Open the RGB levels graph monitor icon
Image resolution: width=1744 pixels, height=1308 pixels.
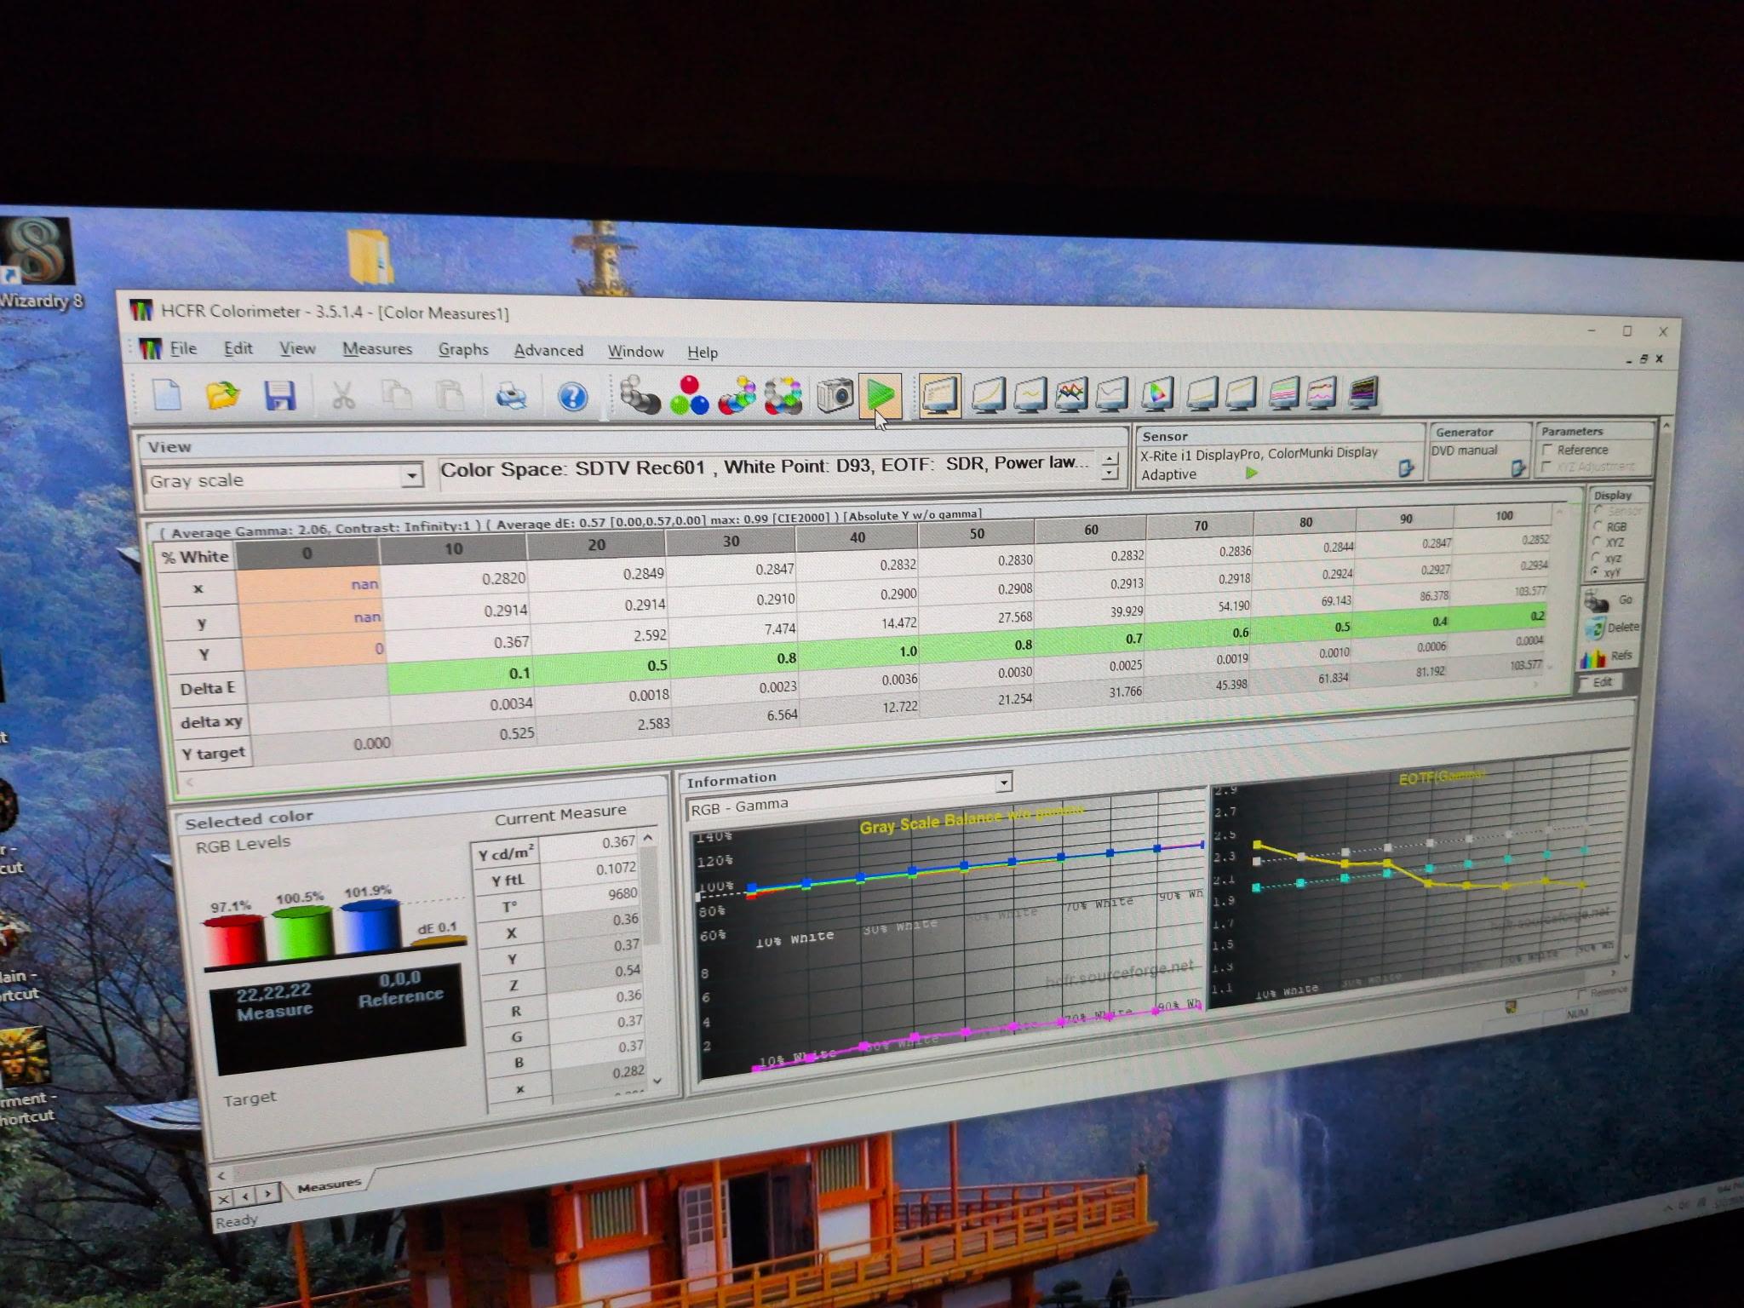click(1071, 394)
